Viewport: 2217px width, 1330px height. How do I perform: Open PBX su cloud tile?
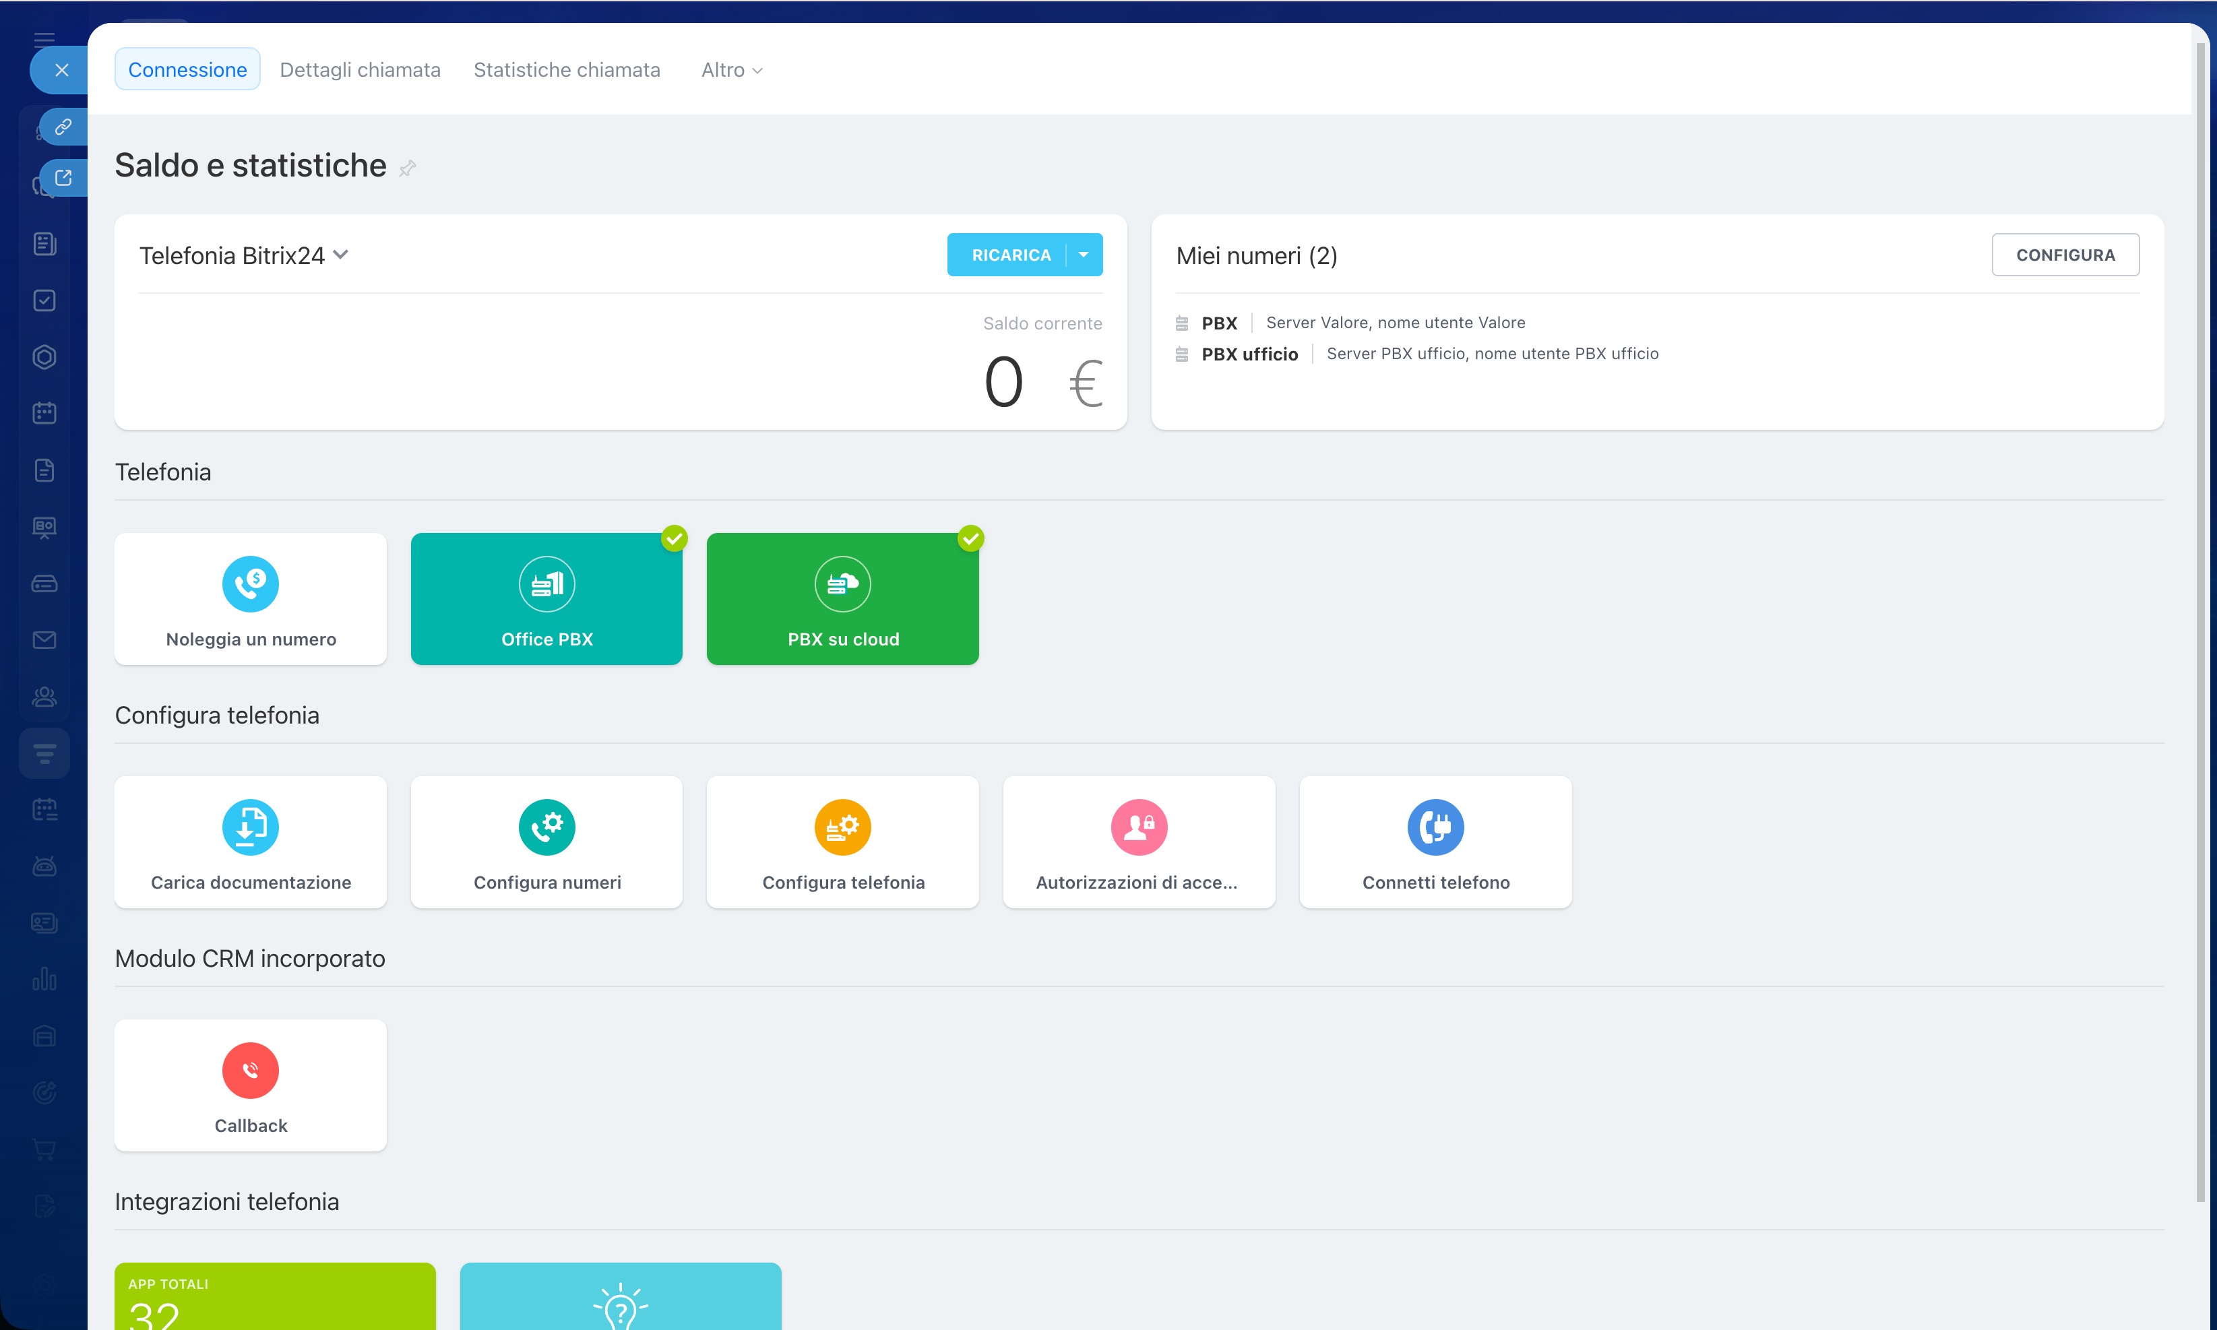pos(842,599)
